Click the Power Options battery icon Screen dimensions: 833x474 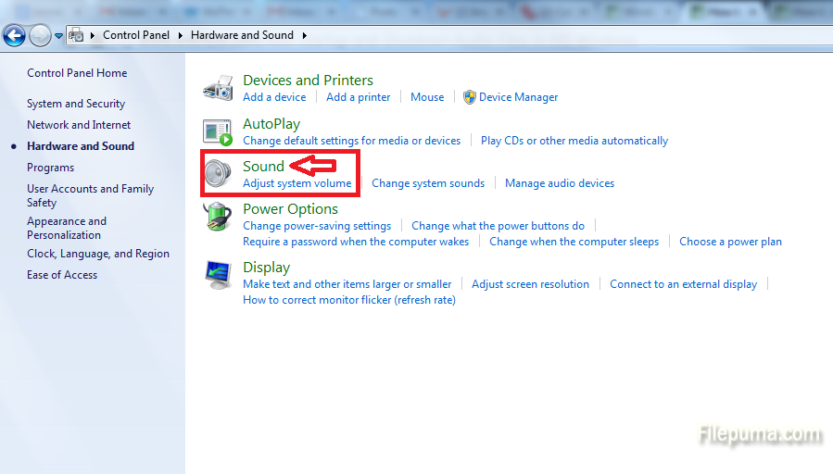point(218,217)
